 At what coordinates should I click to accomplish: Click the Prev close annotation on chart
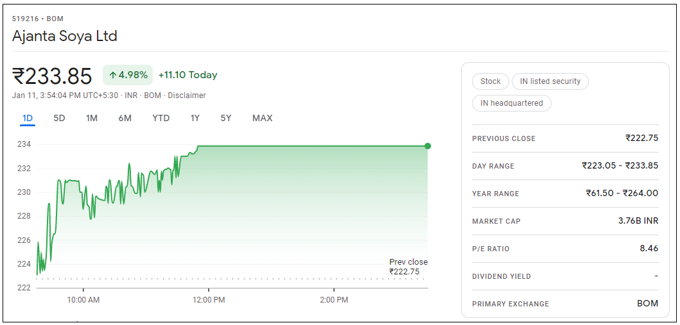[x=408, y=267]
